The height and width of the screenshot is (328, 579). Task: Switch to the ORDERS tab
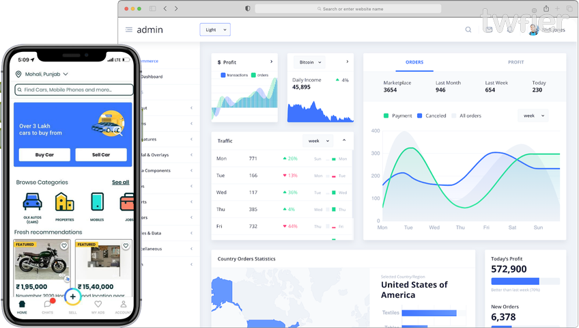point(414,62)
